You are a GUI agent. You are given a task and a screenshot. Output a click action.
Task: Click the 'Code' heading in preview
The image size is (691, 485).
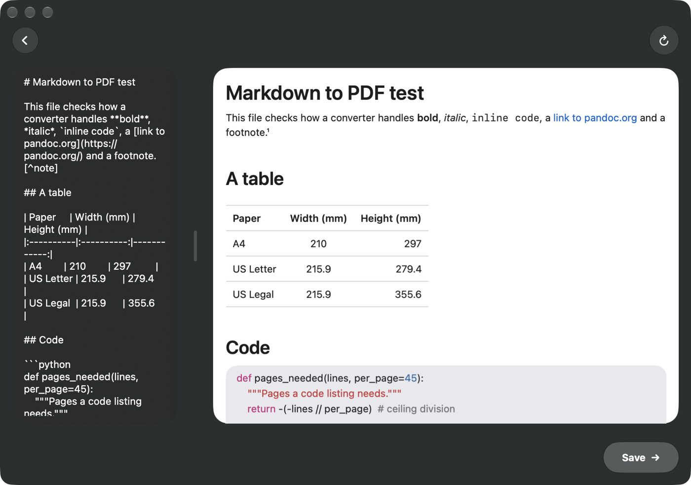pyautogui.click(x=248, y=348)
